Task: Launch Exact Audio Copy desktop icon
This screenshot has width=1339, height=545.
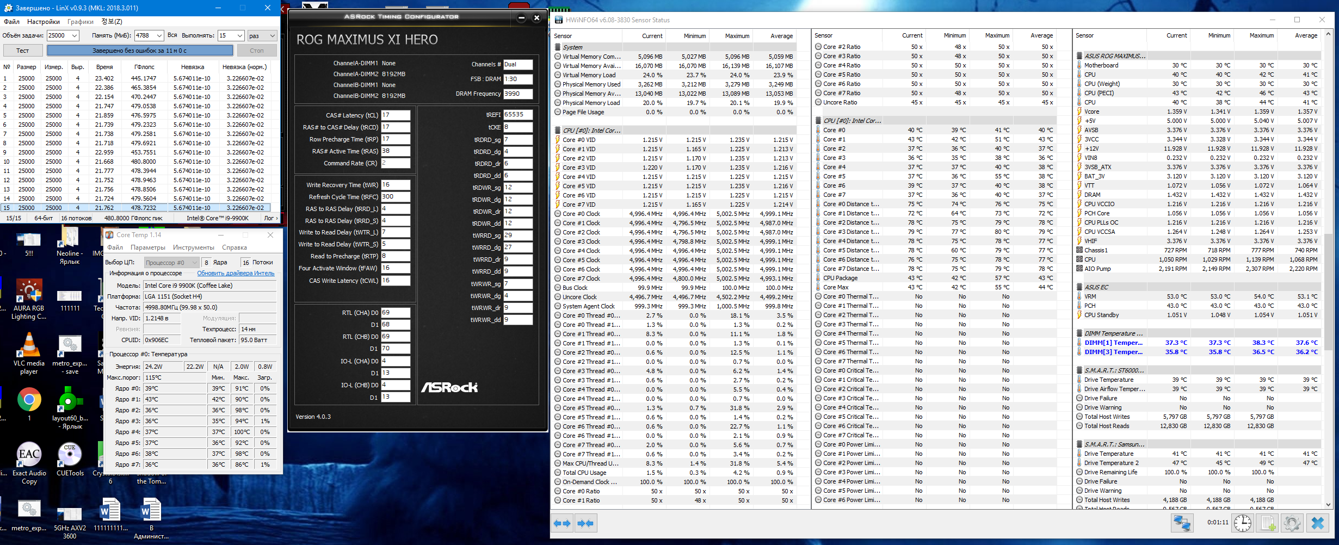Action: [x=29, y=463]
